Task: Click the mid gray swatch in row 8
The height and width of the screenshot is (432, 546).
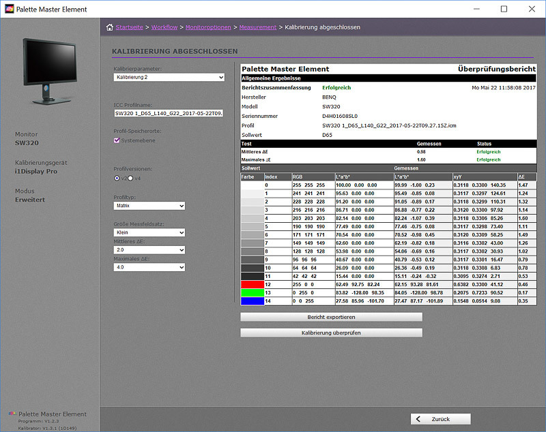Action: click(x=253, y=251)
